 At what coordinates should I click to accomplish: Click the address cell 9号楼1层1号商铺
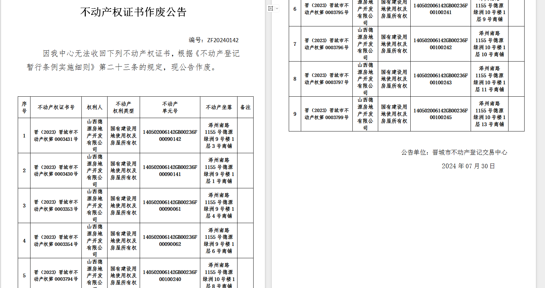click(x=219, y=171)
